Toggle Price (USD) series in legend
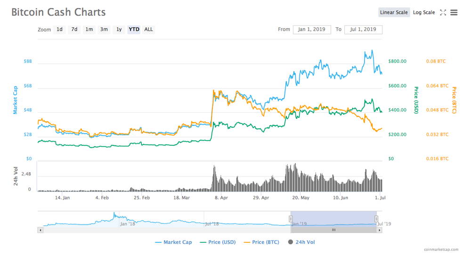The width and height of the screenshot is (471, 258). (218, 242)
